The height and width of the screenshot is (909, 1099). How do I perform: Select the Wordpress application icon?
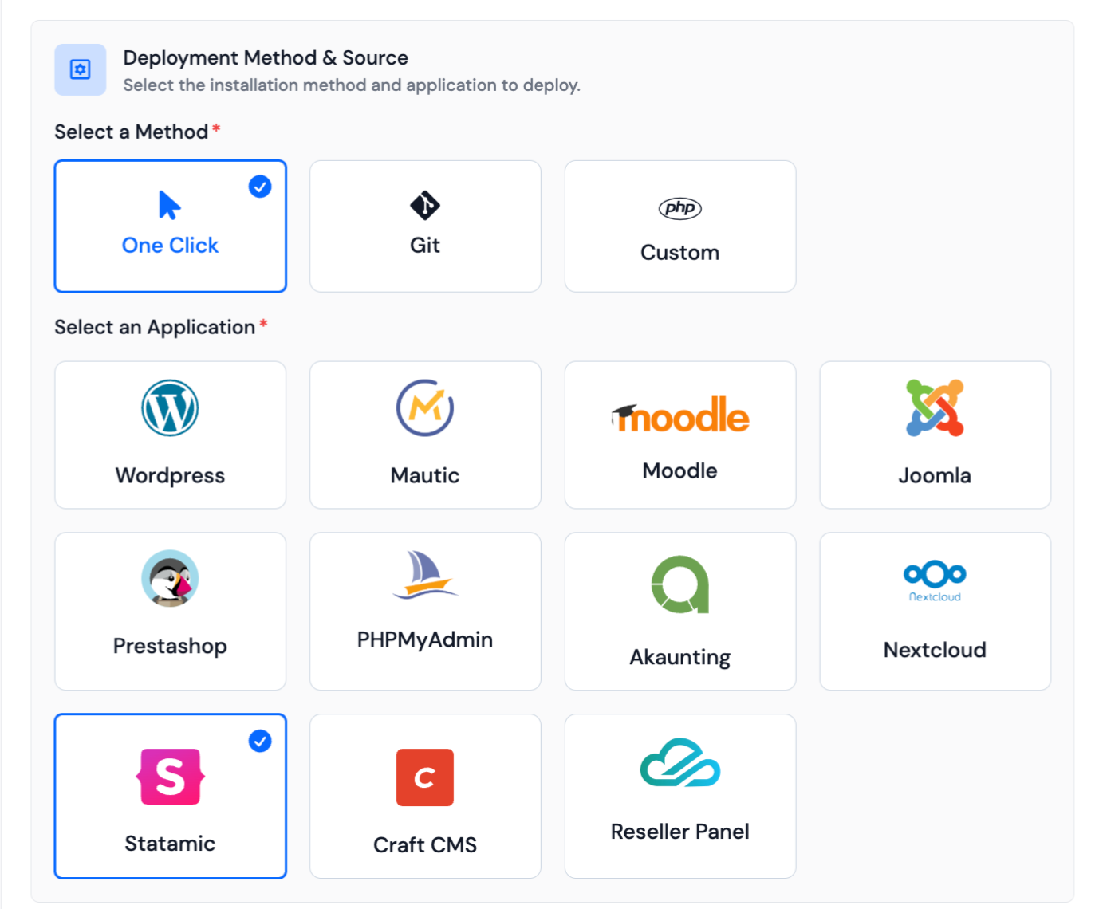point(170,407)
